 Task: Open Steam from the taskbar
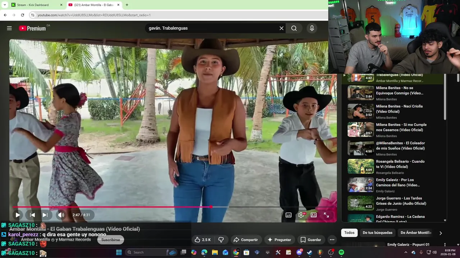pyautogui.click(x=309, y=252)
